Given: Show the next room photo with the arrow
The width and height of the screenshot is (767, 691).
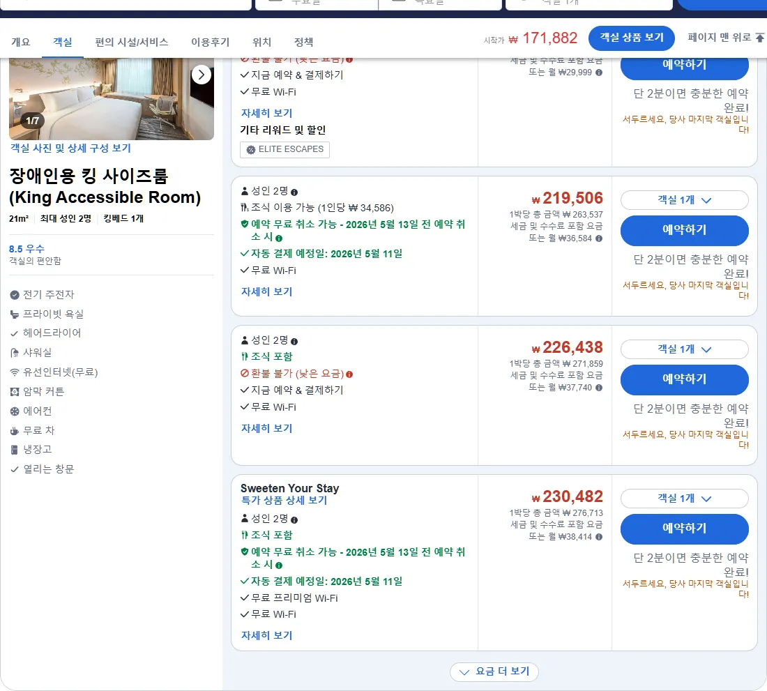Looking at the screenshot, I should [x=201, y=75].
